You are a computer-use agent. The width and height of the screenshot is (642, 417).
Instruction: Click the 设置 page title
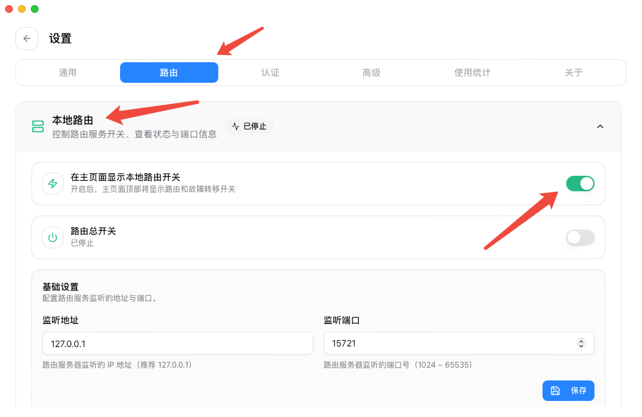(60, 38)
